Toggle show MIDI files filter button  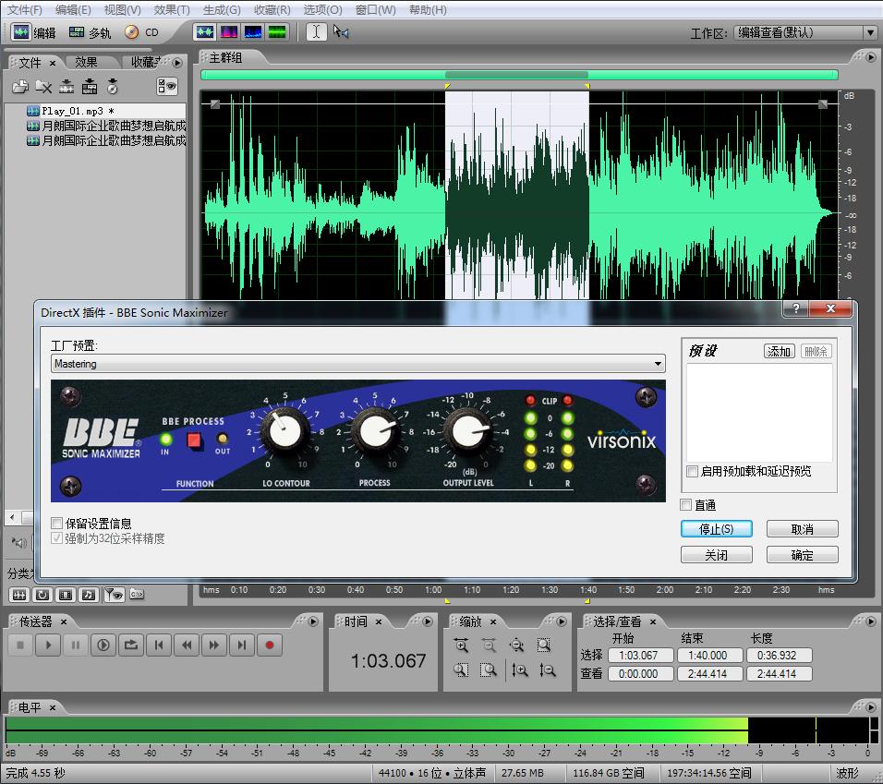89,595
